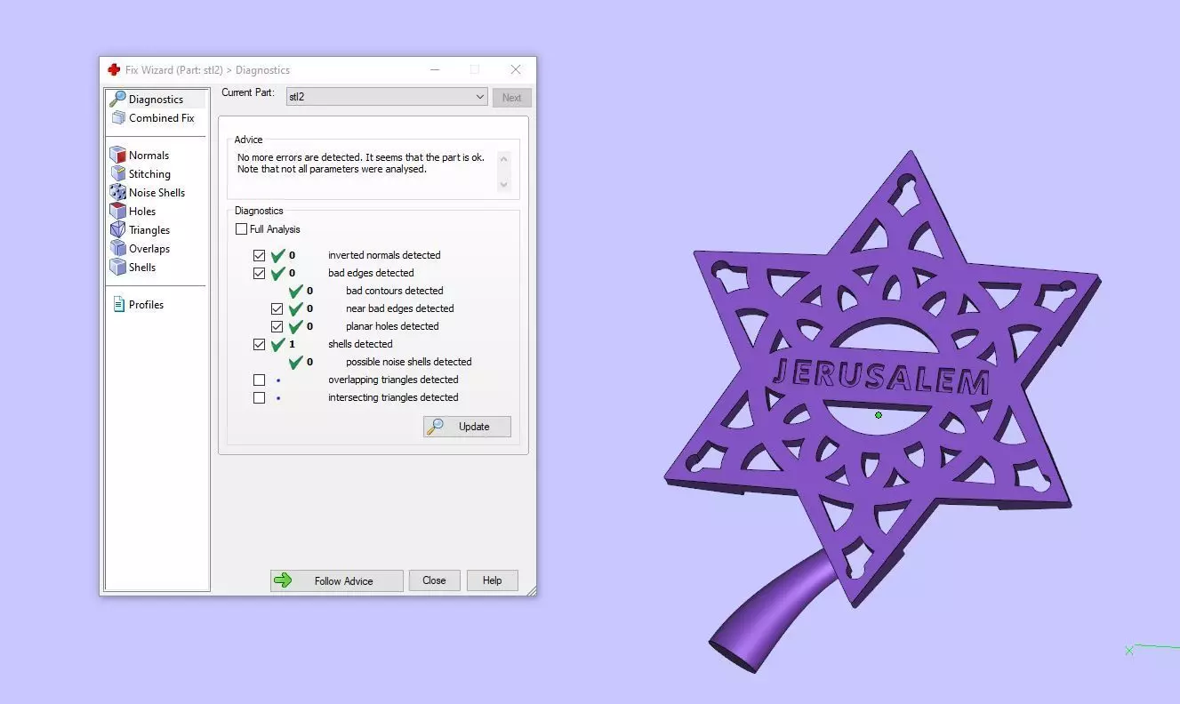The width and height of the screenshot is (1180, 704).
Task: Click the Next button beside part dropdown
Action: pyautogui.click(x=511, y=98)
